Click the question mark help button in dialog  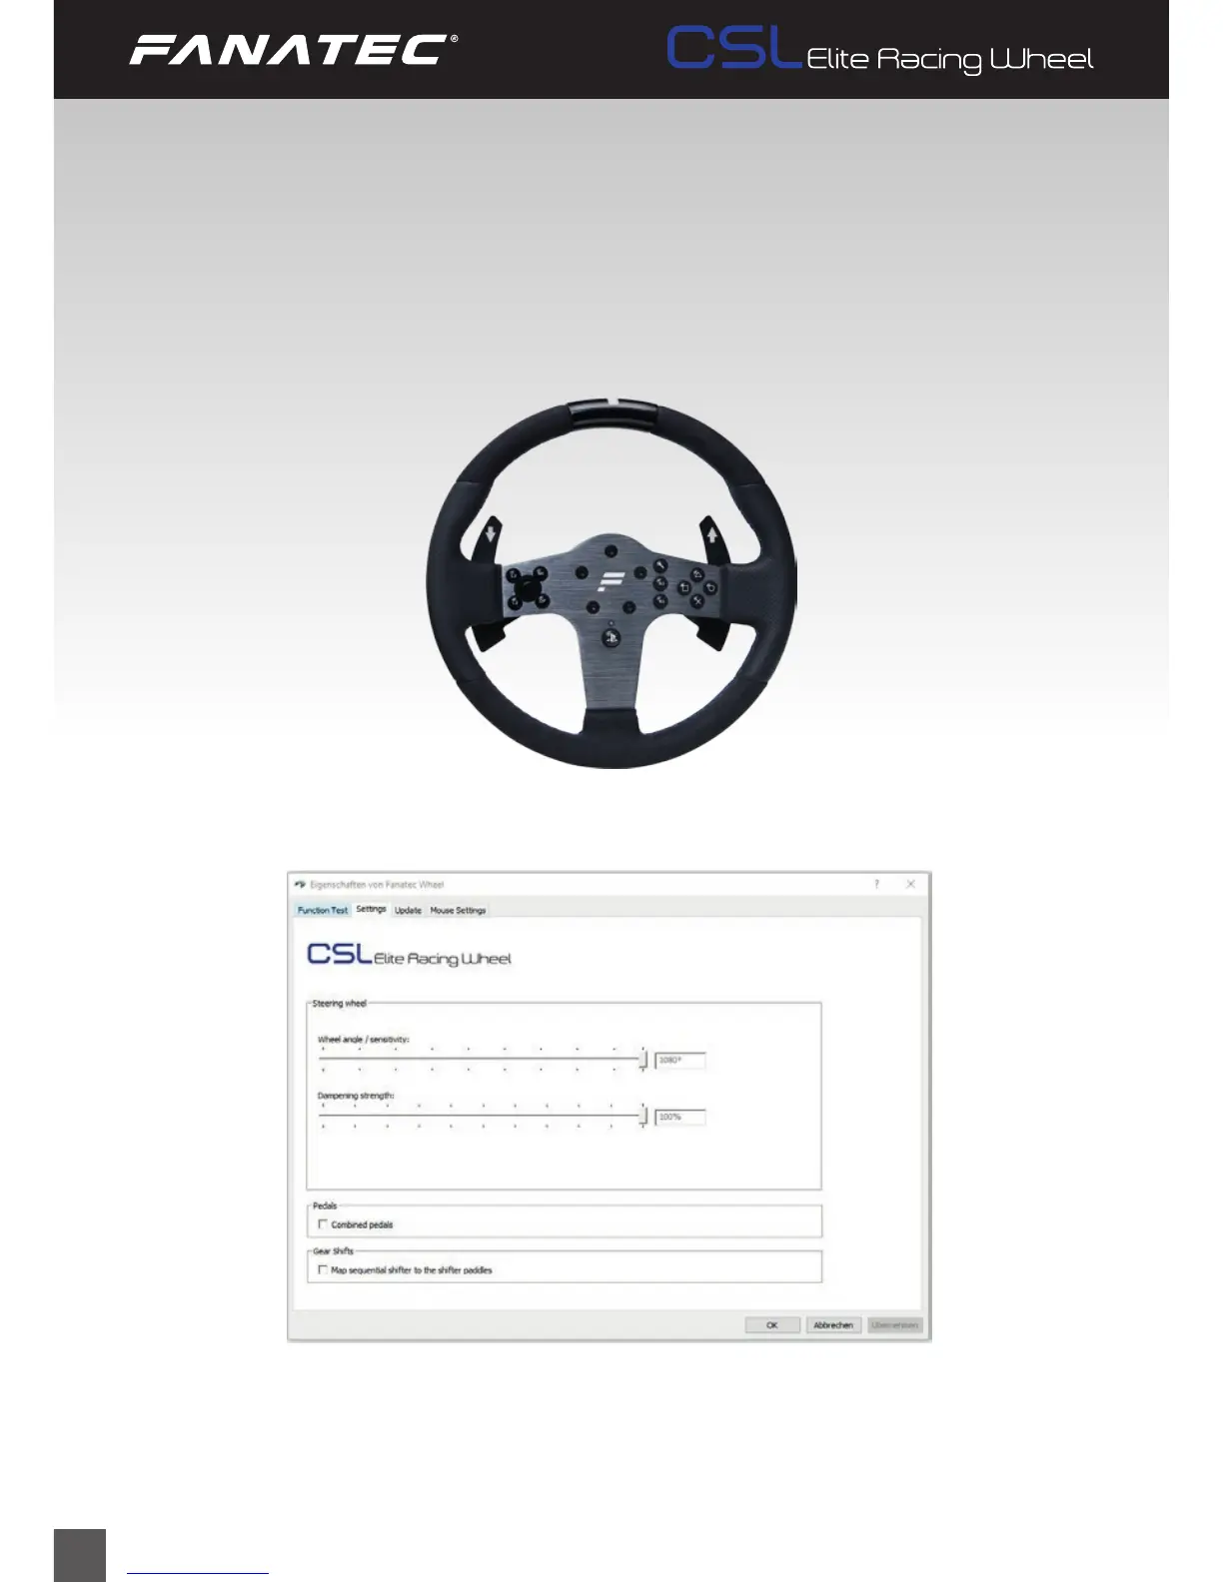tap(877, 884)
